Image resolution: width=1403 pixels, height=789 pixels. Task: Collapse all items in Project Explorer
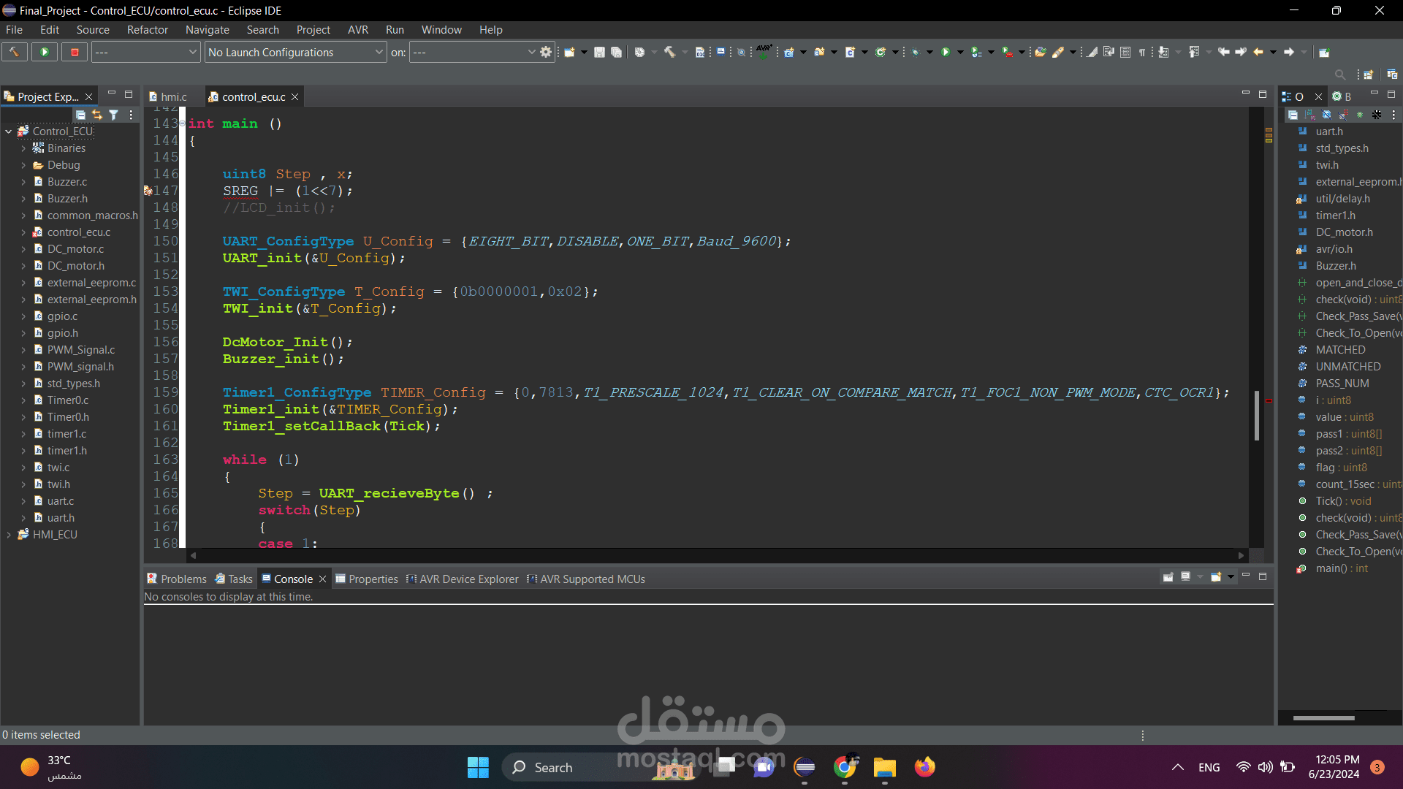pyautogui.click(x=80, y=115)
